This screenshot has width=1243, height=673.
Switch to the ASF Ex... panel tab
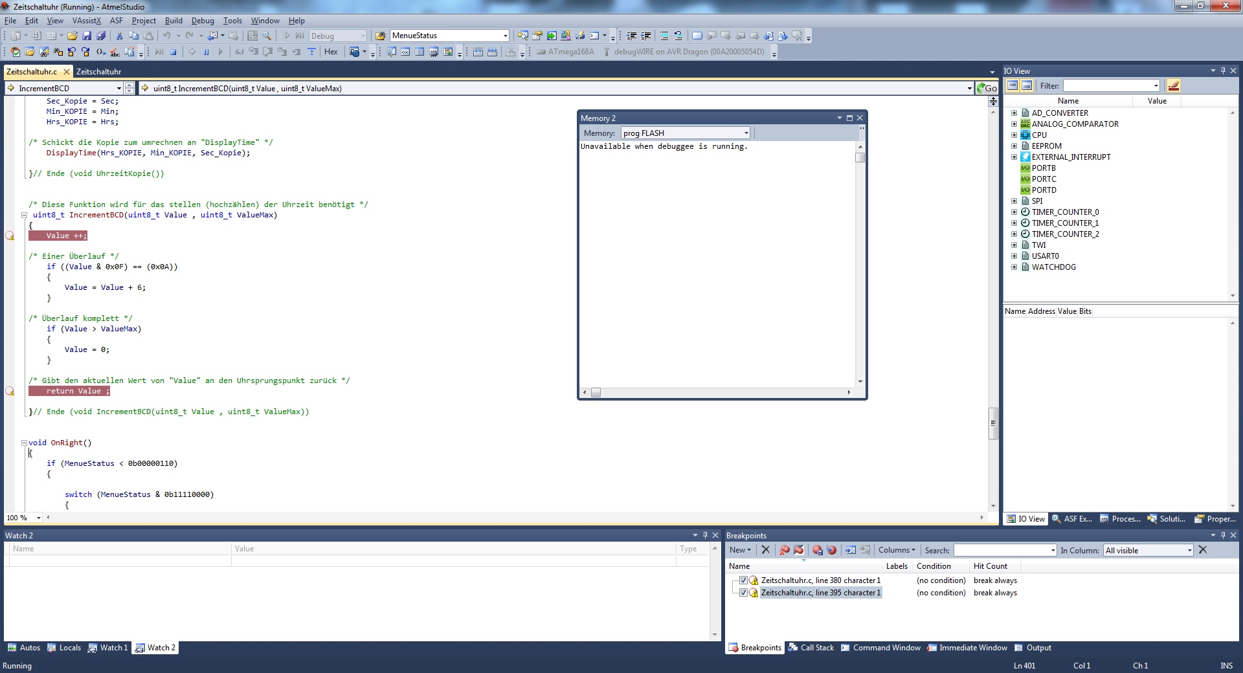click(x=1071, y=519)
